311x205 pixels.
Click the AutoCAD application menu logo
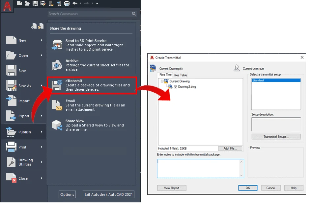(7, 6)
